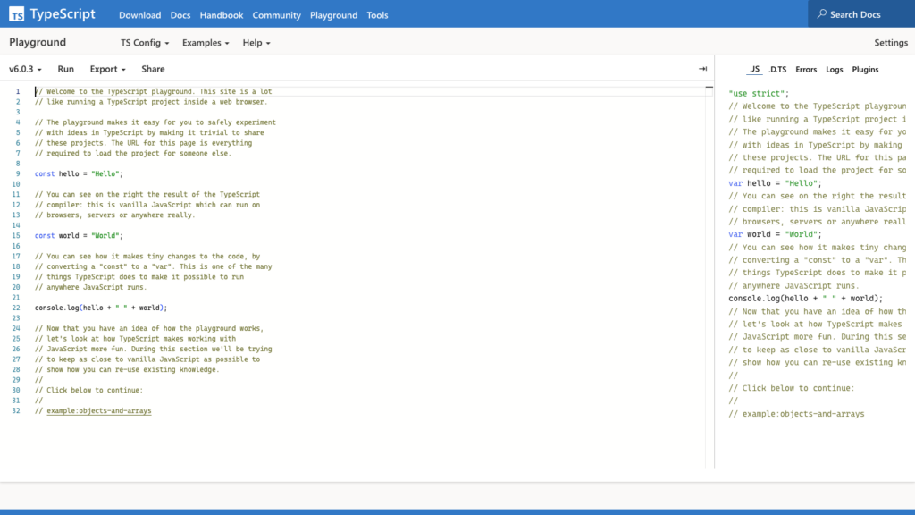Switch to the .JS output tab
The image size is (915, 515).
[754, 69]
